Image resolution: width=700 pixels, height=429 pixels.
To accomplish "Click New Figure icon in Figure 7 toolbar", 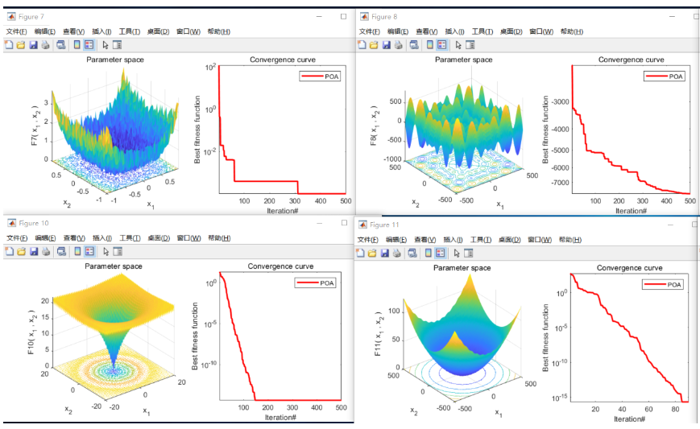I will [9, 45].
